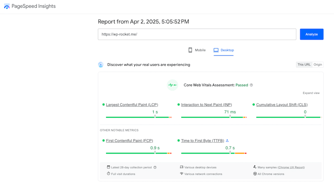Click the green dot beside TTFB
Image resolution: width=334 pixels, height=185 pixels.
tap(179, 141)
